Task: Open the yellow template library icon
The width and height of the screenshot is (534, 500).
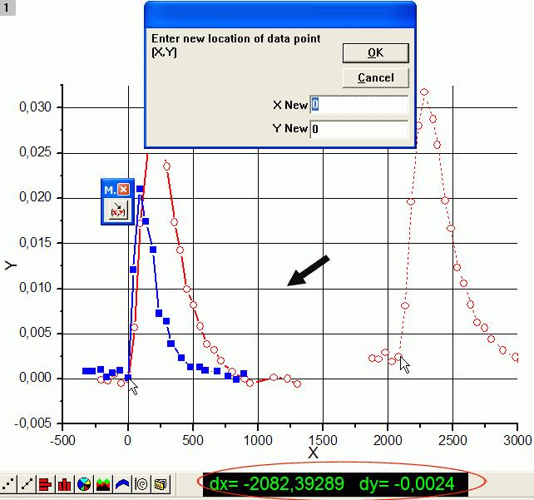Action: 161,483
